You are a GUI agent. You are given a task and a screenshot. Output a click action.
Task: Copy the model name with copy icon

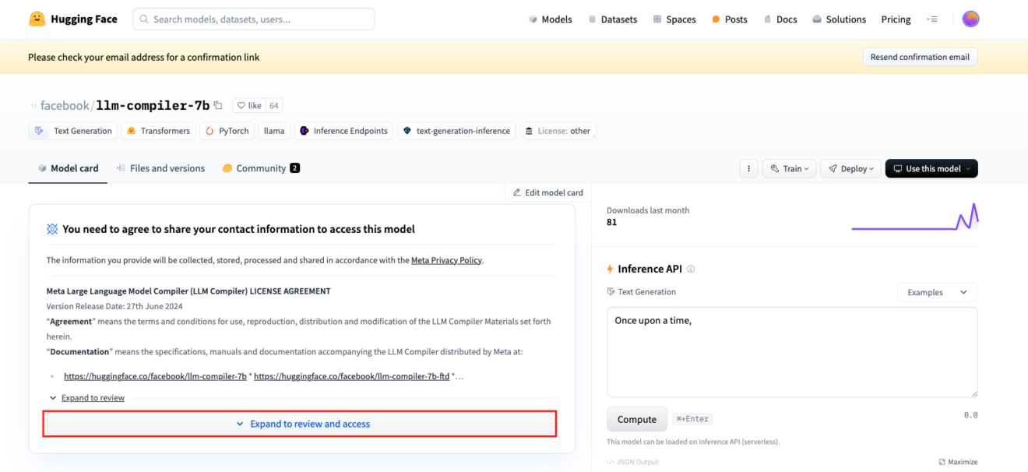click(x=218, y=105)
